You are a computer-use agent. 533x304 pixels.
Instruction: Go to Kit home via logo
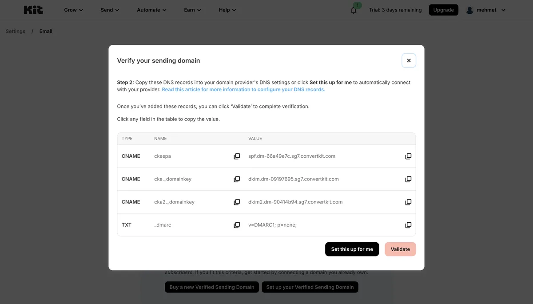point(33,10)
